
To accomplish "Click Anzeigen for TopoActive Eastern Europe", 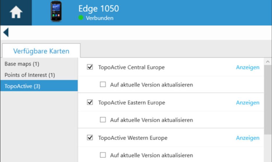I will [x=248, y=103].
